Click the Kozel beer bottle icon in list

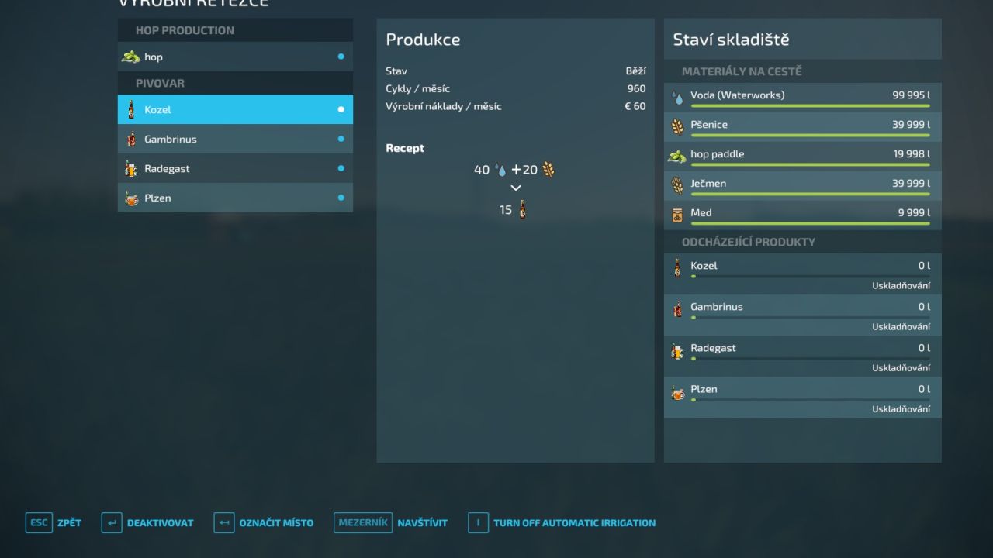point(130,109)
